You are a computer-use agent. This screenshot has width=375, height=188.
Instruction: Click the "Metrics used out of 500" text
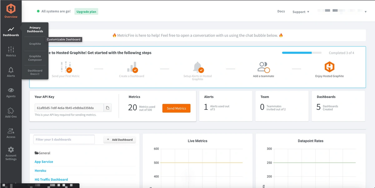pyautogui.click(x=147, y=108)
